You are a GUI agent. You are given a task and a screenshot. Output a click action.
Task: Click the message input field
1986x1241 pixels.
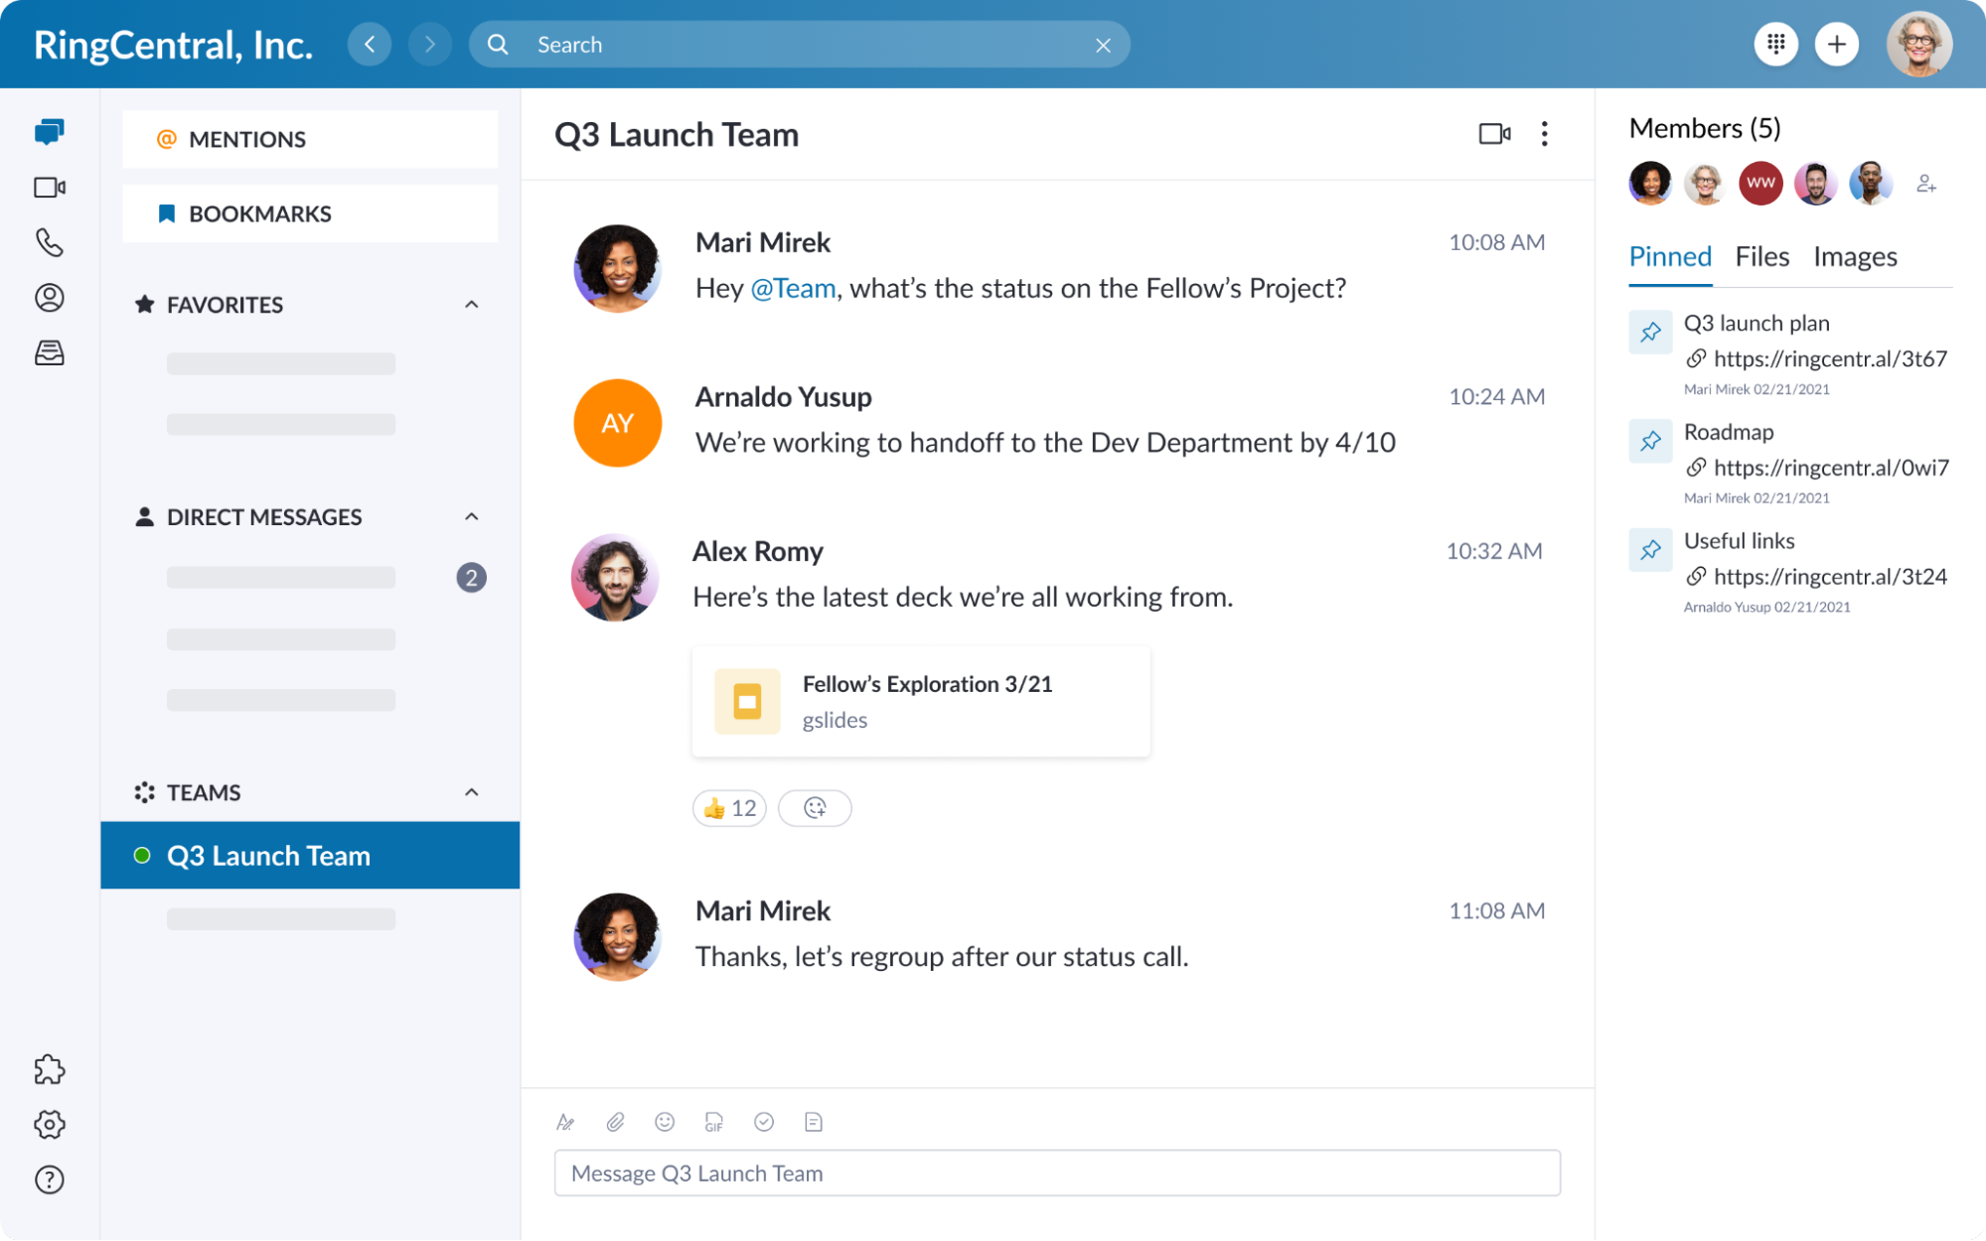pos(1056,1171)
